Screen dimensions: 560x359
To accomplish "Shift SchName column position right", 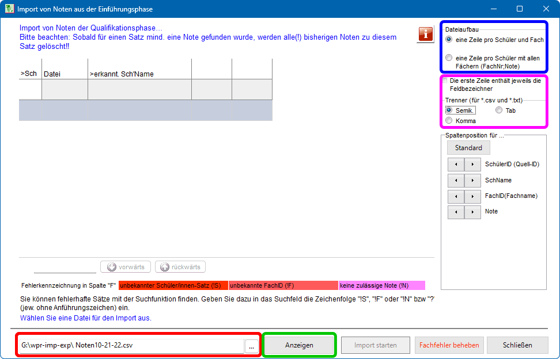I will tap(472, 181).
